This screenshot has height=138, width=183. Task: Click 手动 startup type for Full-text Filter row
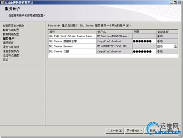tap(167, 36)
